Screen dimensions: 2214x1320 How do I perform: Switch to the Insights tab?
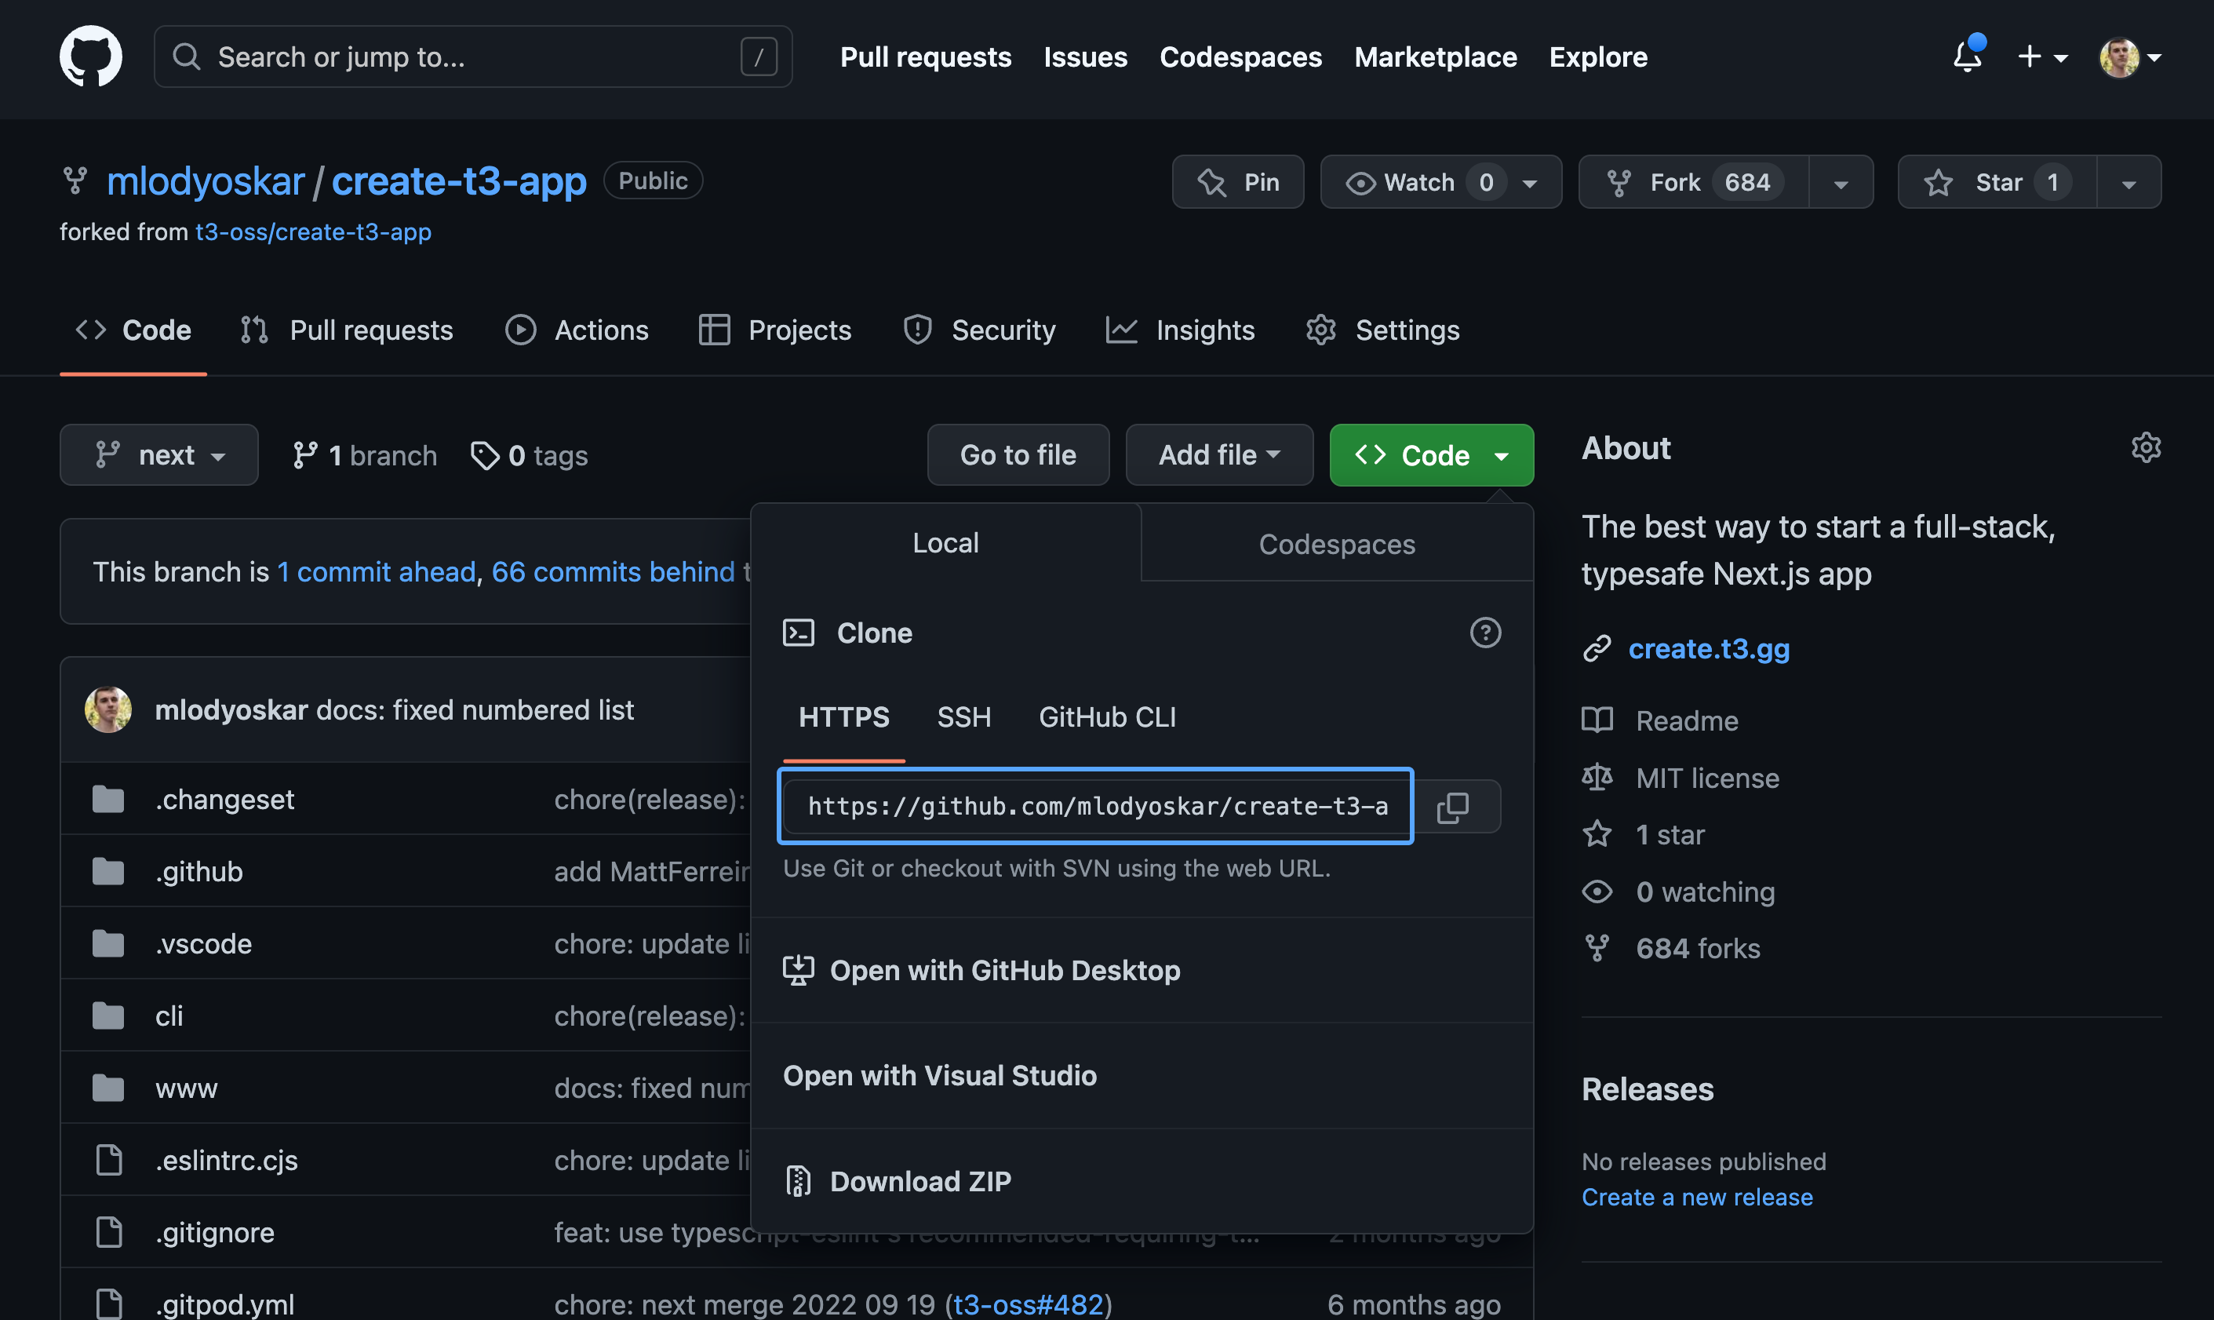point(1180,330)
